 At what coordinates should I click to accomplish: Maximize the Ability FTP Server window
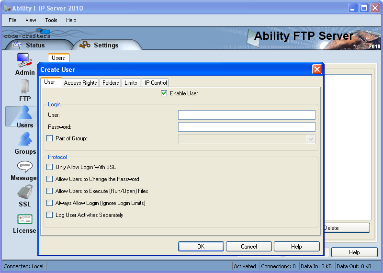click(x=364, y=8)
